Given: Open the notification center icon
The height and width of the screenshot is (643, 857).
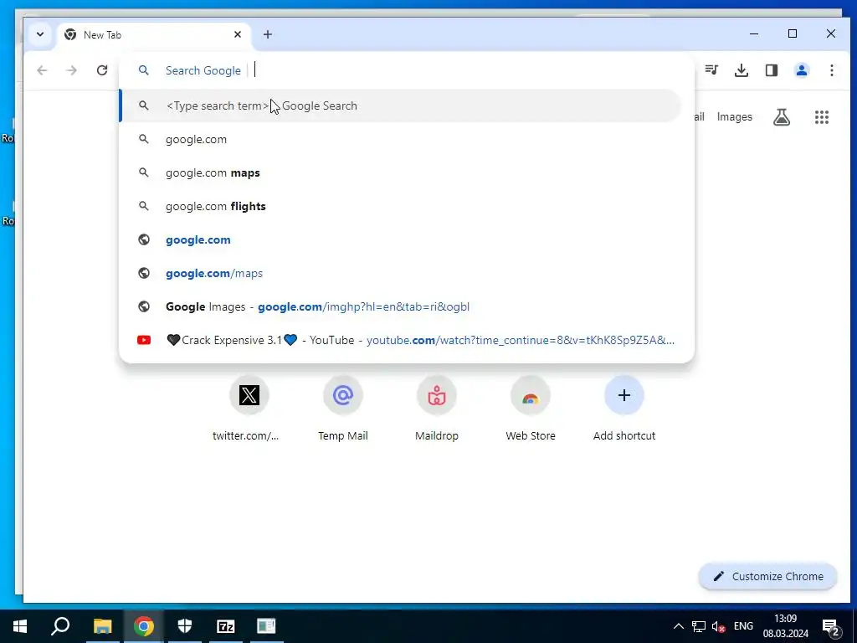Looking at the screenshot, I should click(x=831, y=626).
